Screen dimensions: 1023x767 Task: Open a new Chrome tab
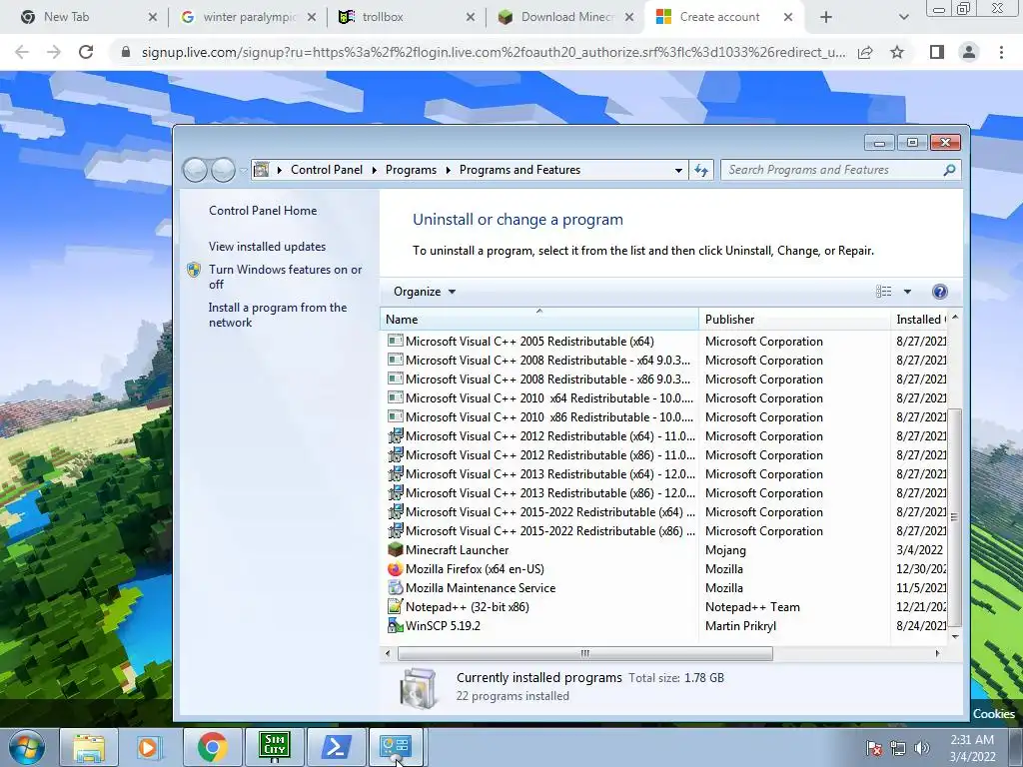[826, 18]
